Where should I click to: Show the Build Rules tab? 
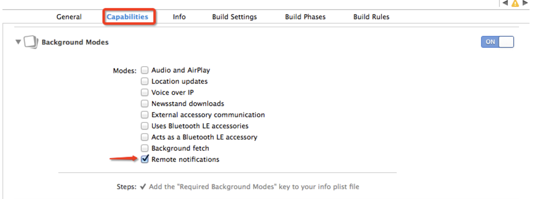pyautogui.click(x=371, y=17)
